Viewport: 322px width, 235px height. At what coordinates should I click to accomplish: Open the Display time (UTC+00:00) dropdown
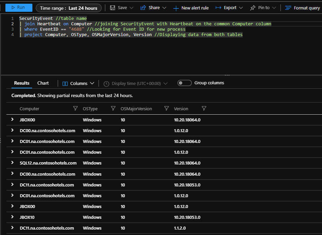pos(135,83)
